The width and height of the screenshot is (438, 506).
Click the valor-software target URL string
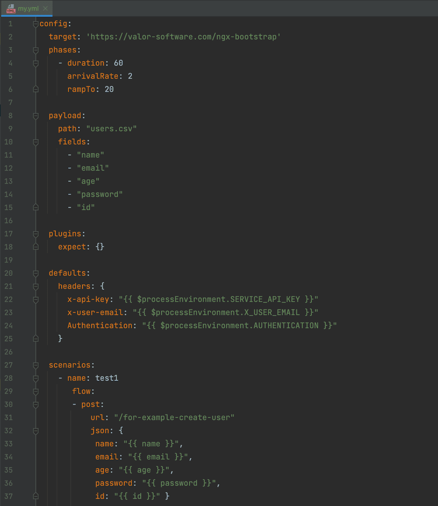click(x=183, y=37)
